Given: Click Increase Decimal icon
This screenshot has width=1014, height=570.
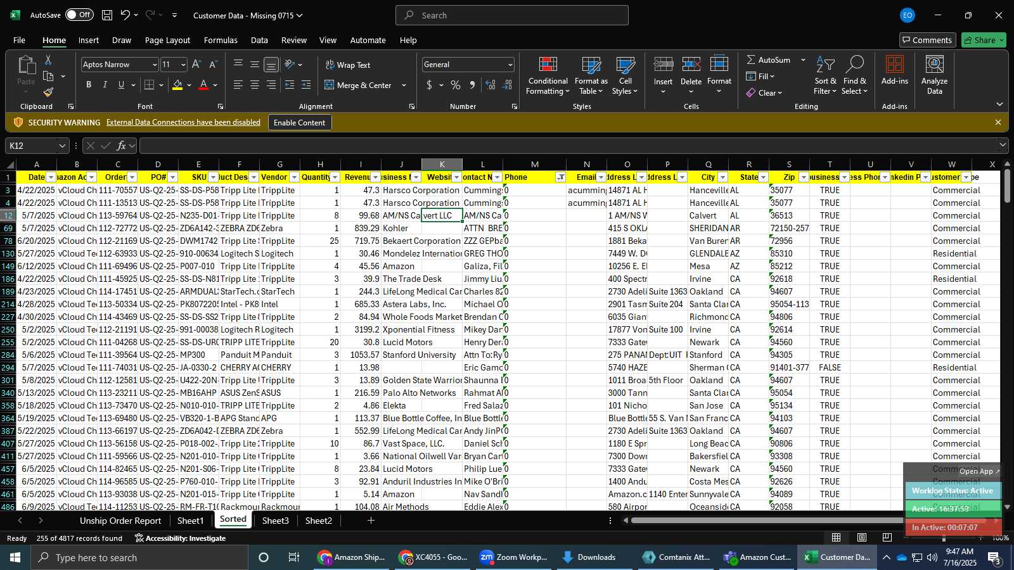Looking at the screenshot, I should pos(491,85).
